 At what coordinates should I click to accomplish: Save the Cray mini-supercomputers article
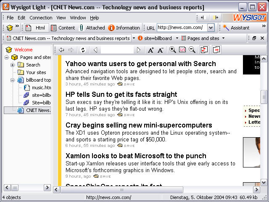point(126,145)
